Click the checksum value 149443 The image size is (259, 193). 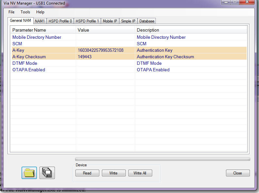click(85, 57)
